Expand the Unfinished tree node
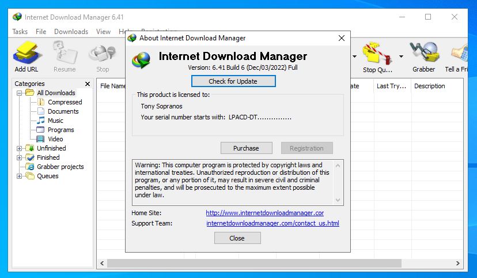 tap(20, 148)
